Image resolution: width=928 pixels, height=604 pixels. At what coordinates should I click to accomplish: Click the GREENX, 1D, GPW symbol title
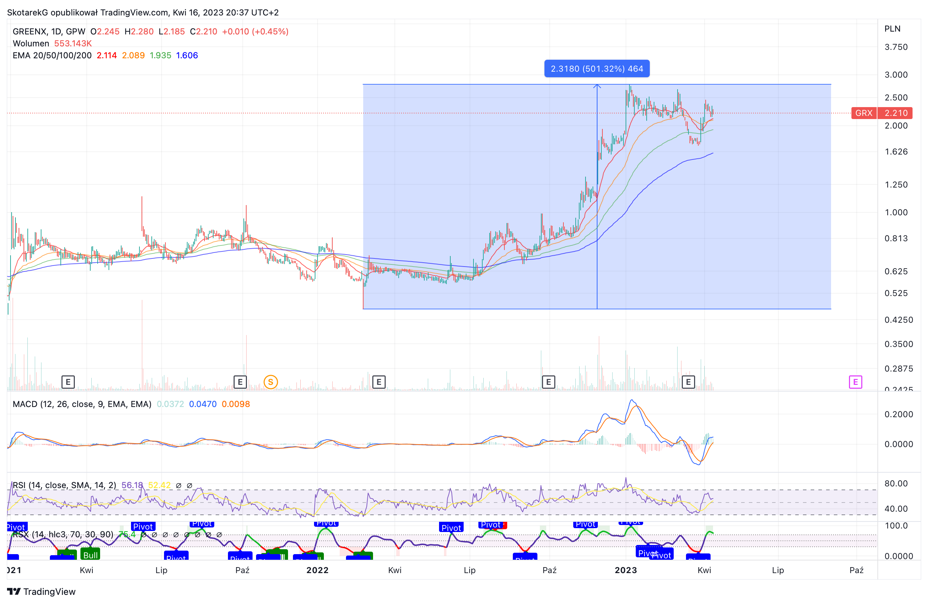49,32
